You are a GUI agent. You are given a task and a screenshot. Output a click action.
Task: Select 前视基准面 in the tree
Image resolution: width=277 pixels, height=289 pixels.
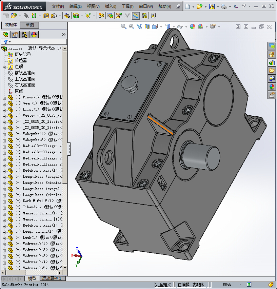(x=25, y=73)
